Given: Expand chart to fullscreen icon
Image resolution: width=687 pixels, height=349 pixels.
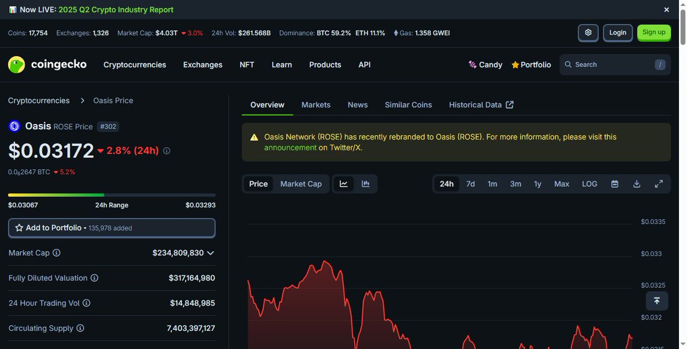Looking at the screenshot, I should point(658,184).
